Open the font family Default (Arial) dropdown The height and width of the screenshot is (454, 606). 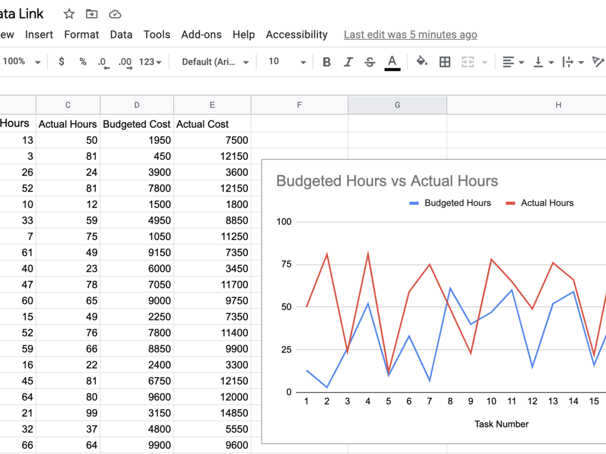coord(215,61)
